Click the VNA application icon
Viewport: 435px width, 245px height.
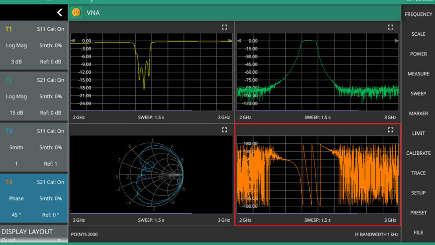coord(76,12)
